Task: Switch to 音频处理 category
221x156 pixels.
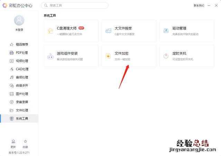Action: pyautogui.click(x=19, y=77)
